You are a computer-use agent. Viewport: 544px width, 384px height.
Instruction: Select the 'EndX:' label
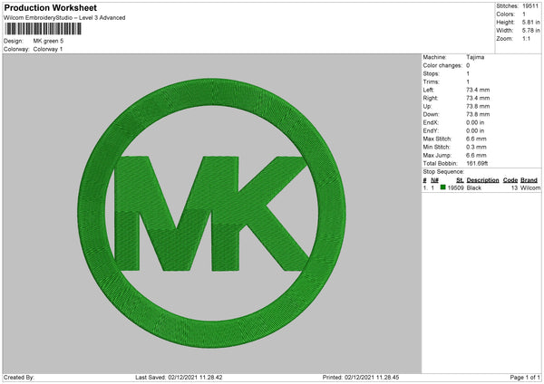tap(431, 122)
